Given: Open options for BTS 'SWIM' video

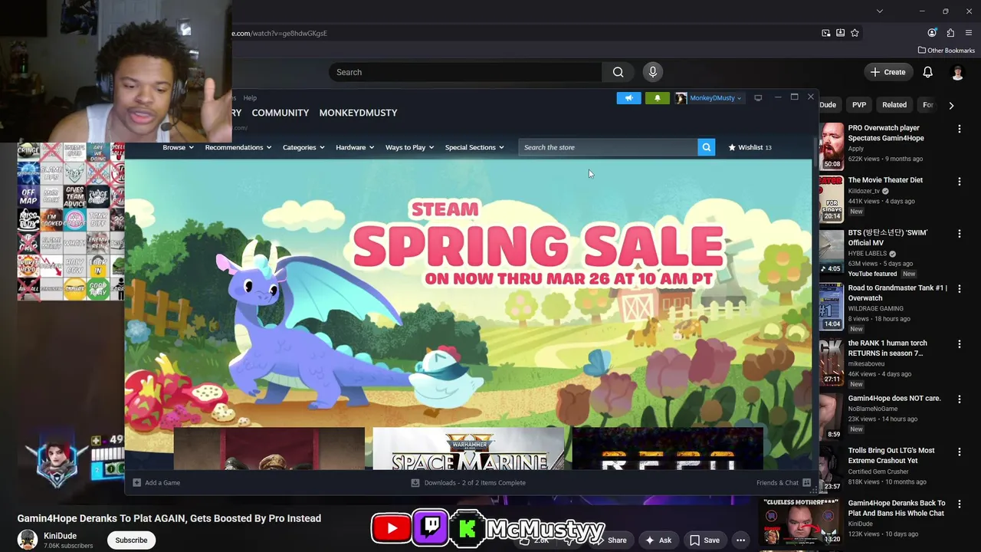Looking at the screenshot, I should (x=960, y=234).
